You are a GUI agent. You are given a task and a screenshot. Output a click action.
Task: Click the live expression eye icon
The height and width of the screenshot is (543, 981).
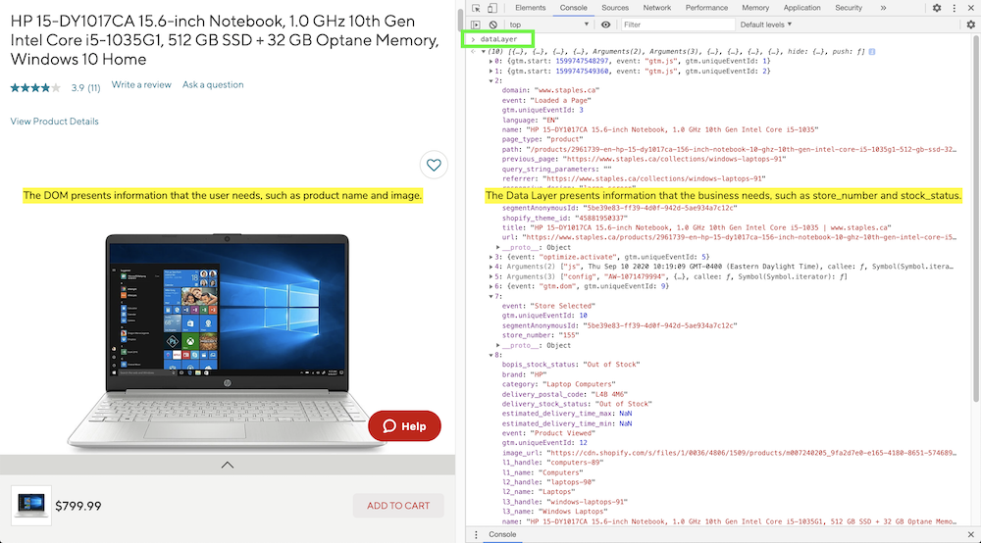coord(605,25)
